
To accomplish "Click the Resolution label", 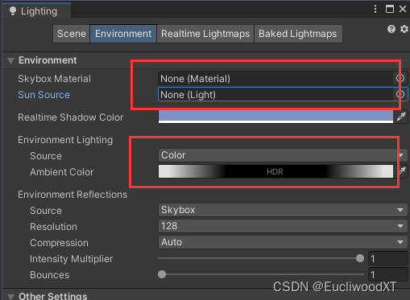I will 53,227.
